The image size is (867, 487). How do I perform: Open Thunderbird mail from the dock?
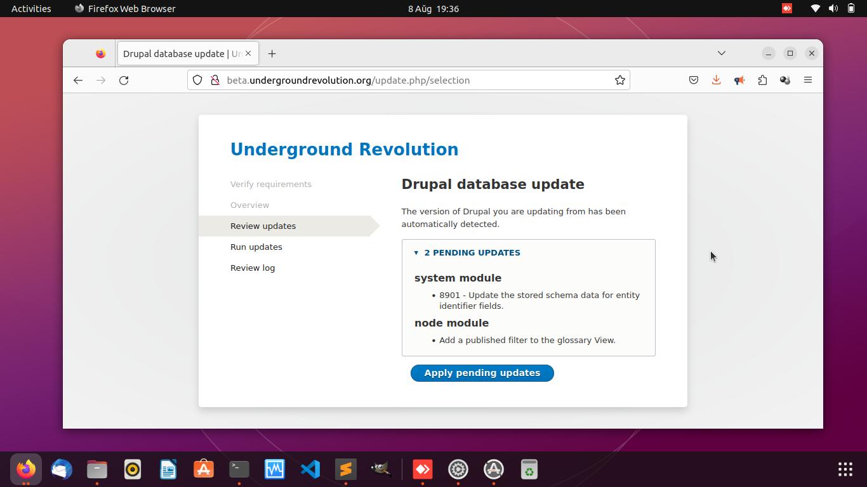[x=62, y=469]
